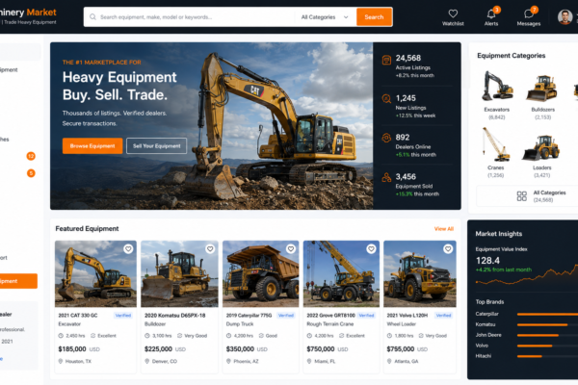Open the View All featured link

point(444,229)
